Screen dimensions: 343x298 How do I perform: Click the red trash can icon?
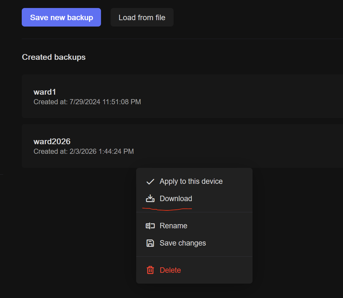(x=150, y=271)
